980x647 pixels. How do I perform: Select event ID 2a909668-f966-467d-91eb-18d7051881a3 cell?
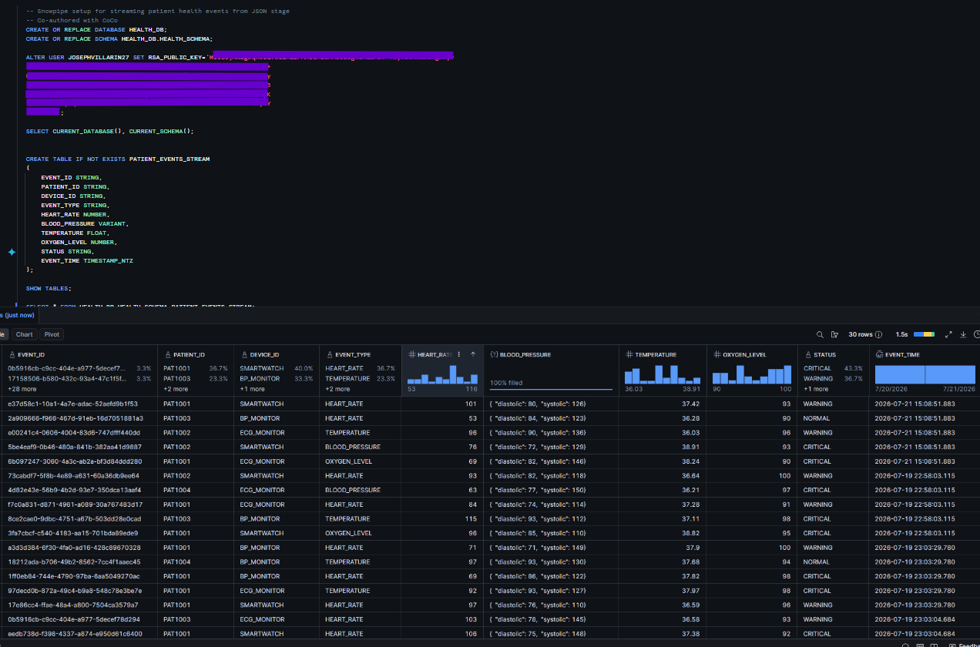point(76,418)
